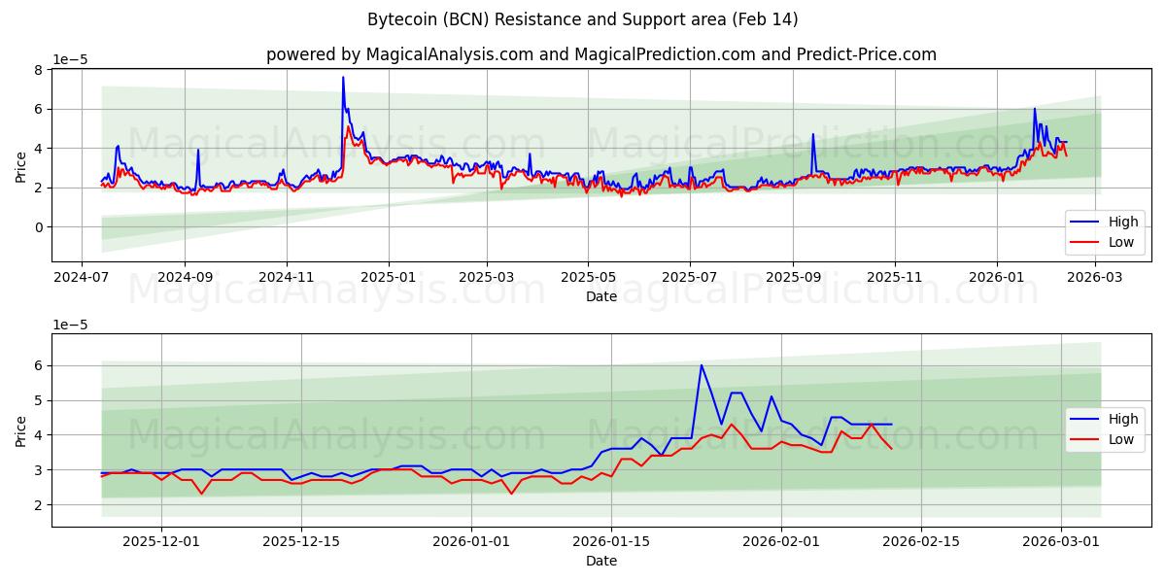Click the bottom chart "Price" axis label
The height and width of the screenshot is (583, 1166).
[20, 430]
